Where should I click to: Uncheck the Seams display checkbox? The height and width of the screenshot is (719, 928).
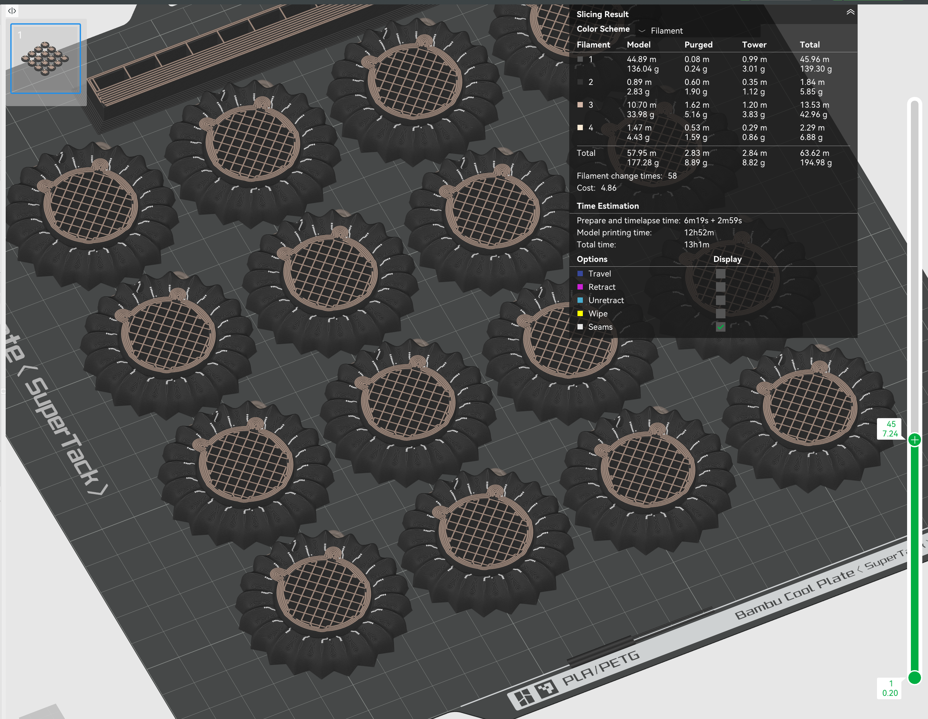pyautogui.click(x=720, y=327)
